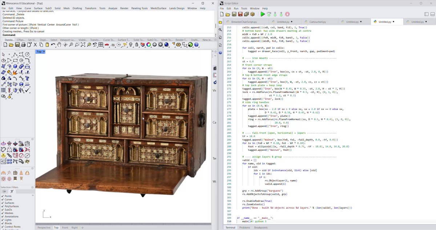Open the Paneling Tools menu

140,8
